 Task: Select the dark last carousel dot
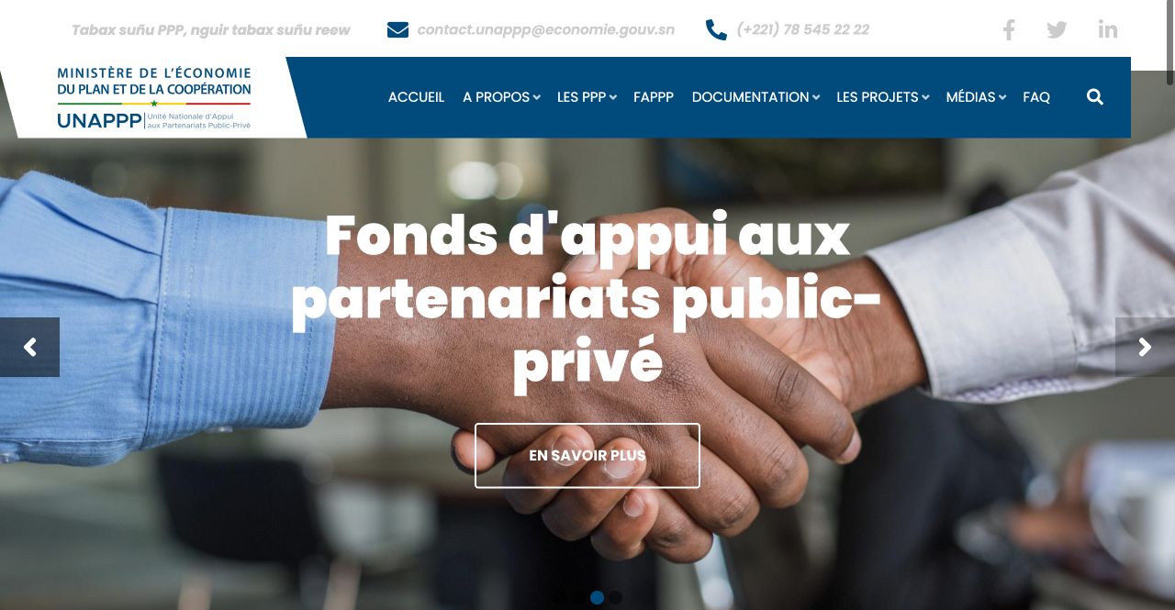pyautogui.click(x=615, y=597)
